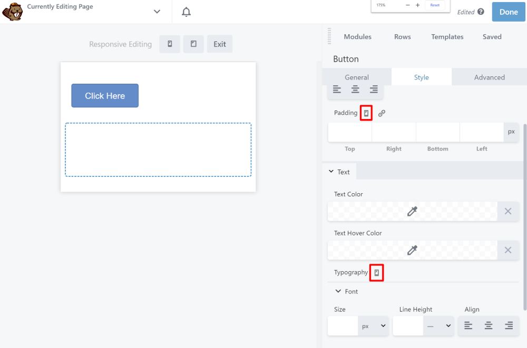This screenshot has height=348, width=527.
Task: Open the Edited help question mark
Action: tap(481, 12)
